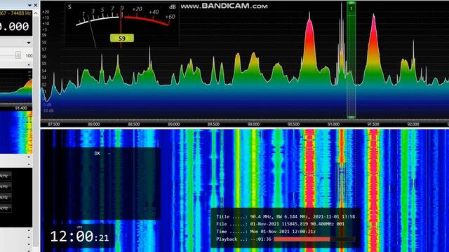Click the DX label on the waterfall overlay
Viewport: 449px width, 252px height.
click(x=97, y=153)
